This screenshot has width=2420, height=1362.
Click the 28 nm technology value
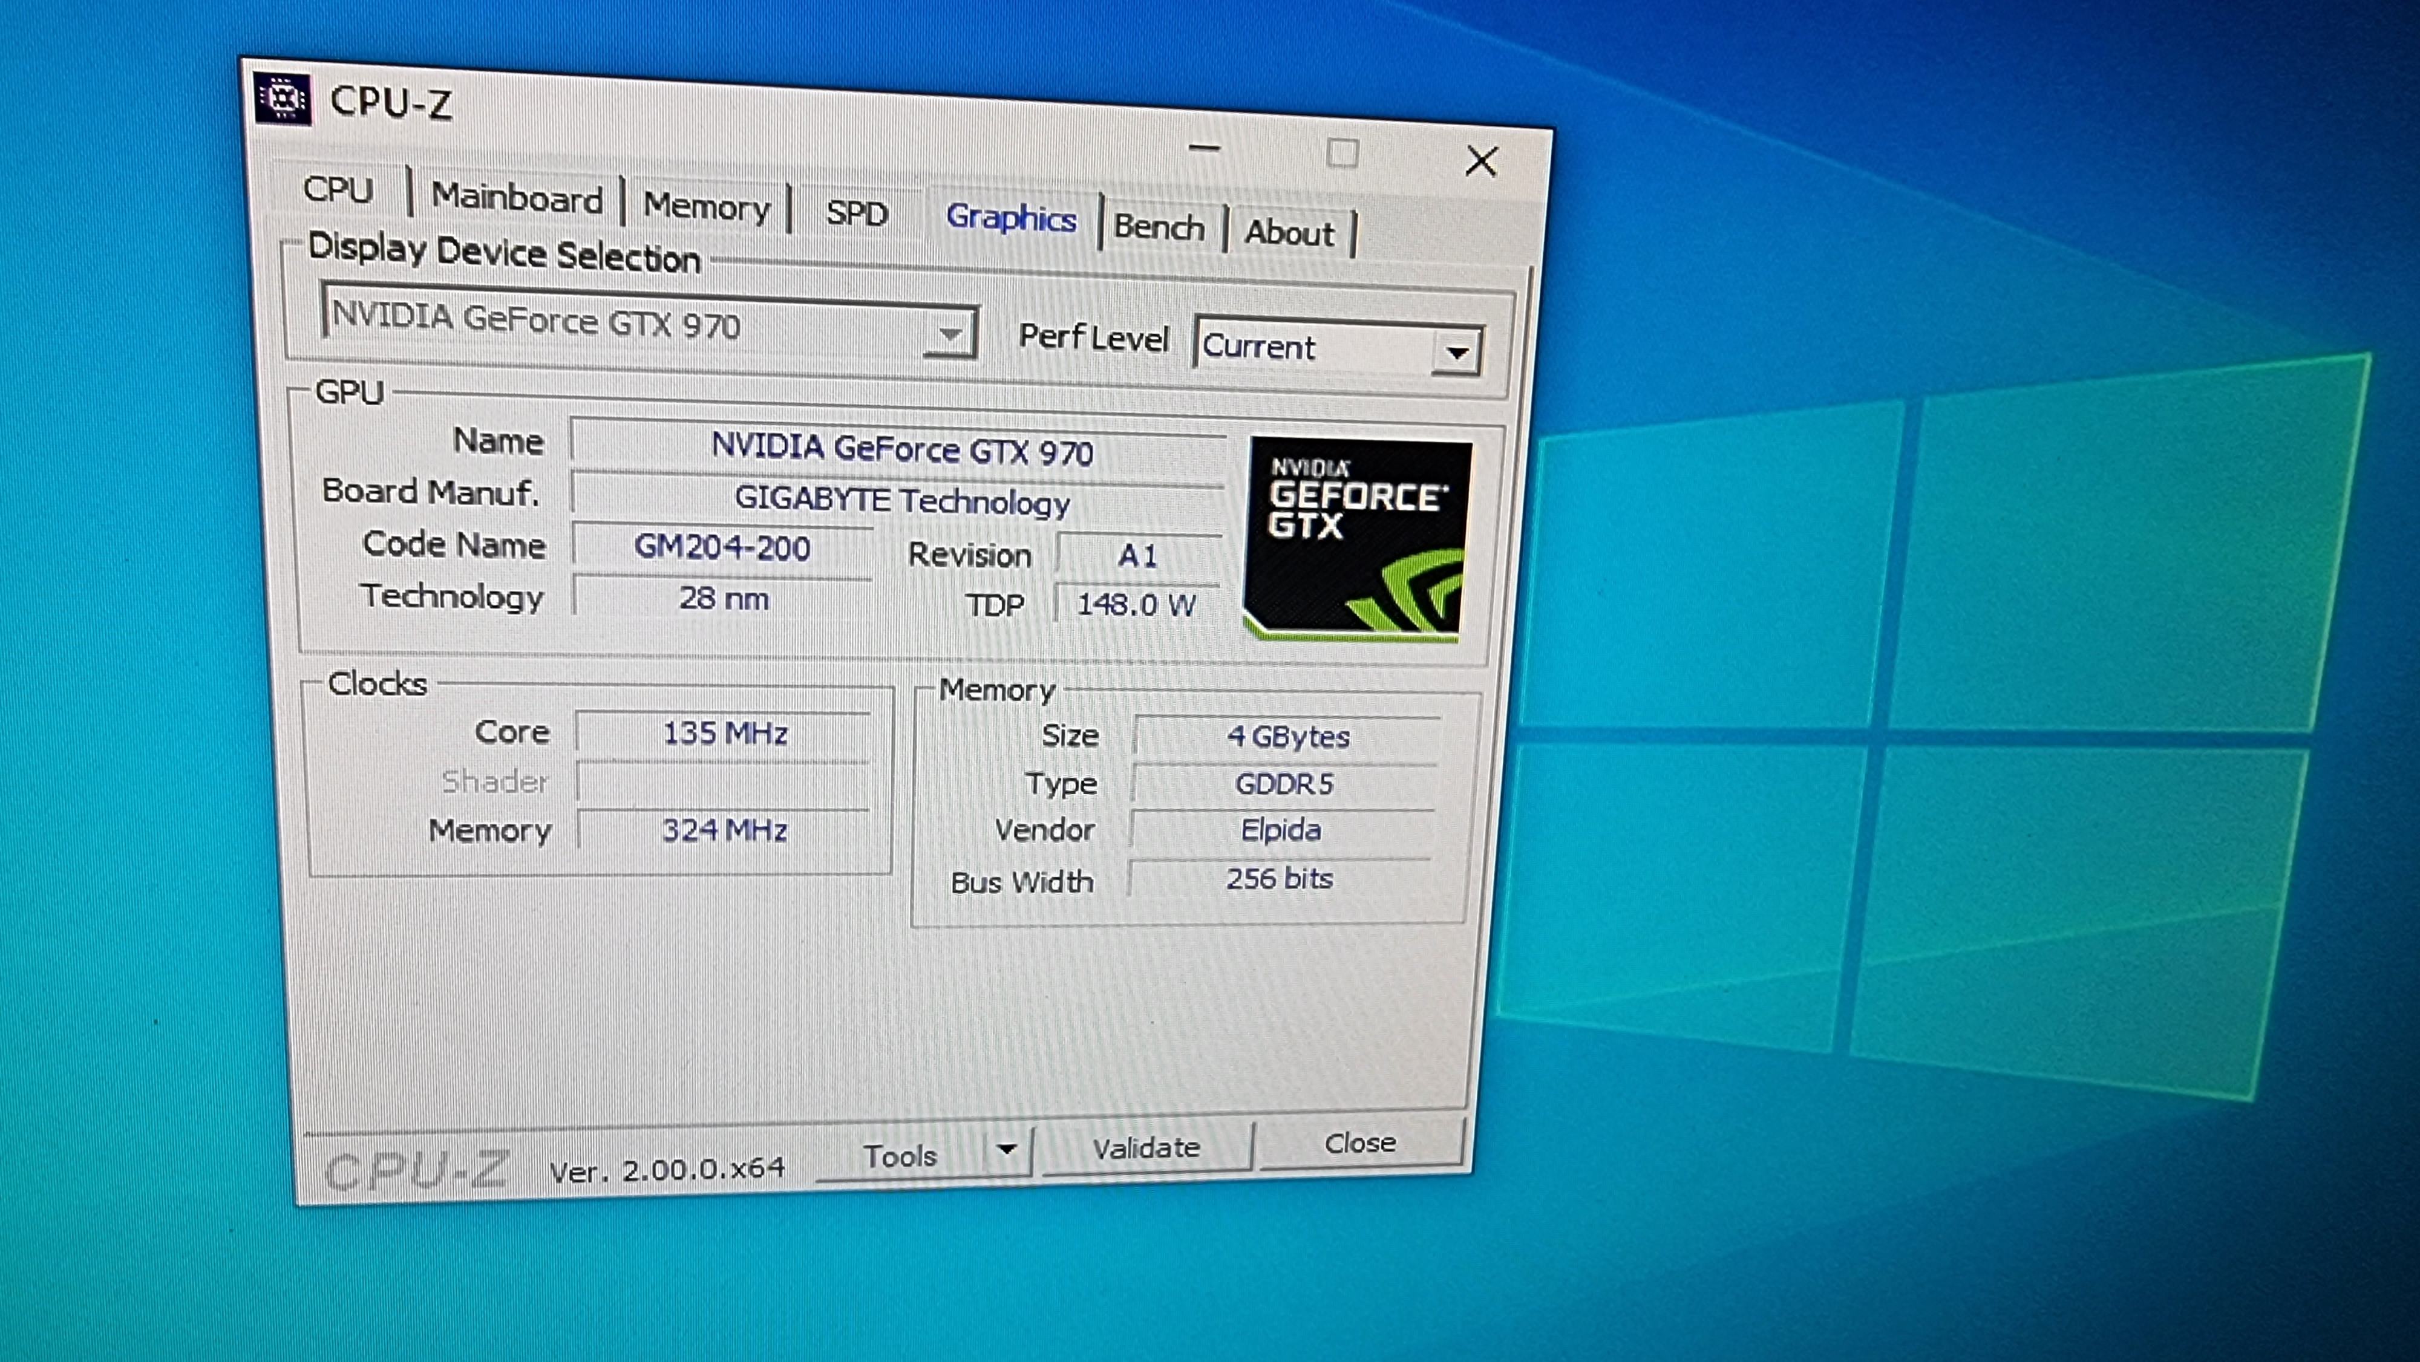coord(722,598)
